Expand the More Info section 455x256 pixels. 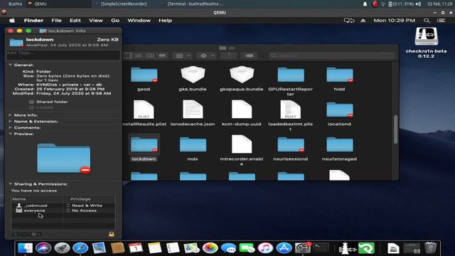10,115
